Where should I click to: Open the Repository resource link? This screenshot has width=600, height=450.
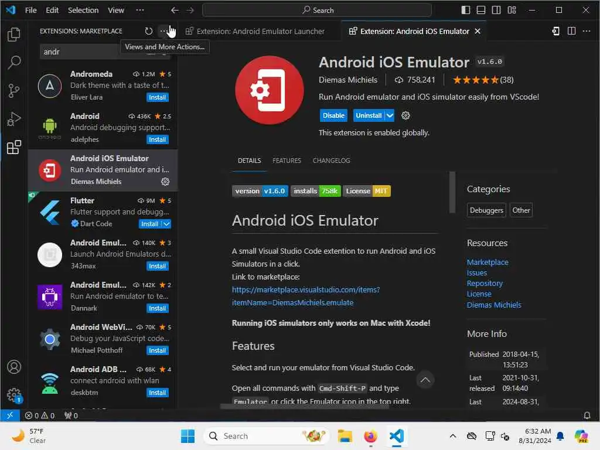(485, 284)
